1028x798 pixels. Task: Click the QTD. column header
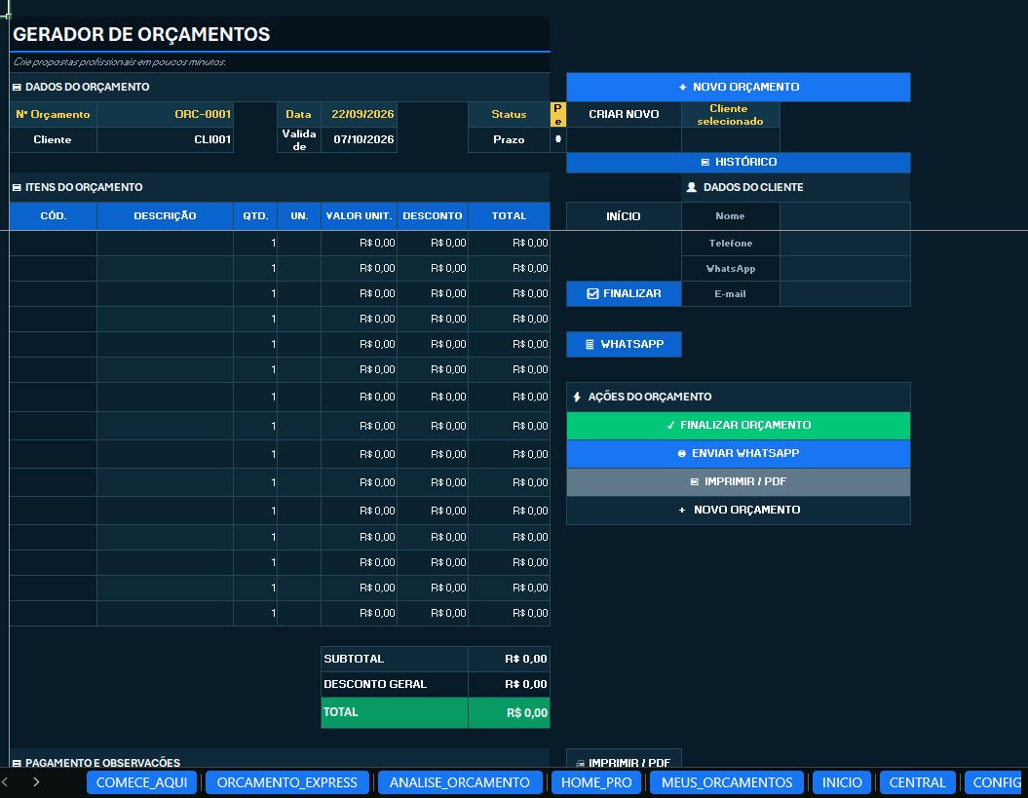pos(255,216)
